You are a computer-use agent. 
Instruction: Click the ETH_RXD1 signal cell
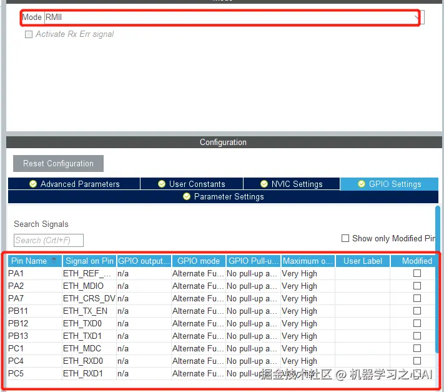coord(89,373)
